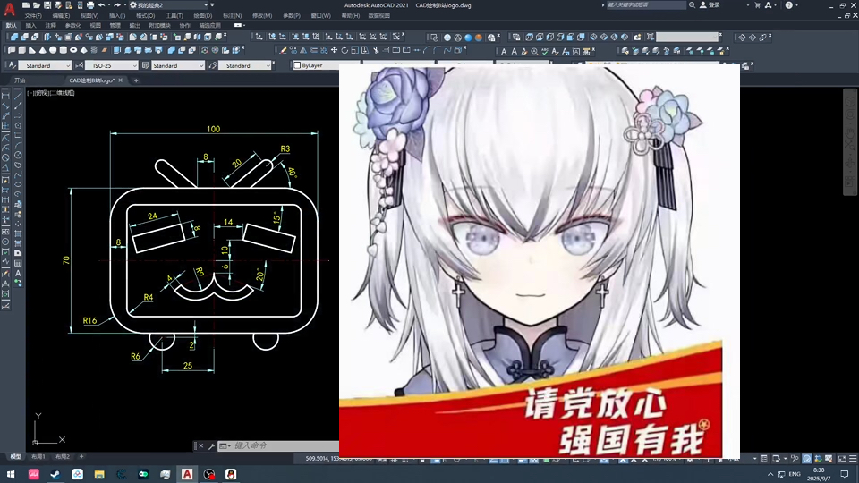
Task: Click the Plot printer icon
Action: click(x=90, y=5)
